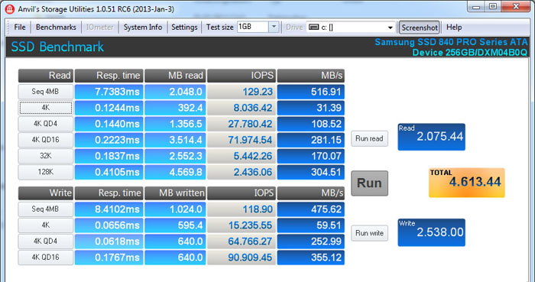Screen dimensions: 535x282
Task: Open the Settings menu
Action: [x=184, y=28]
